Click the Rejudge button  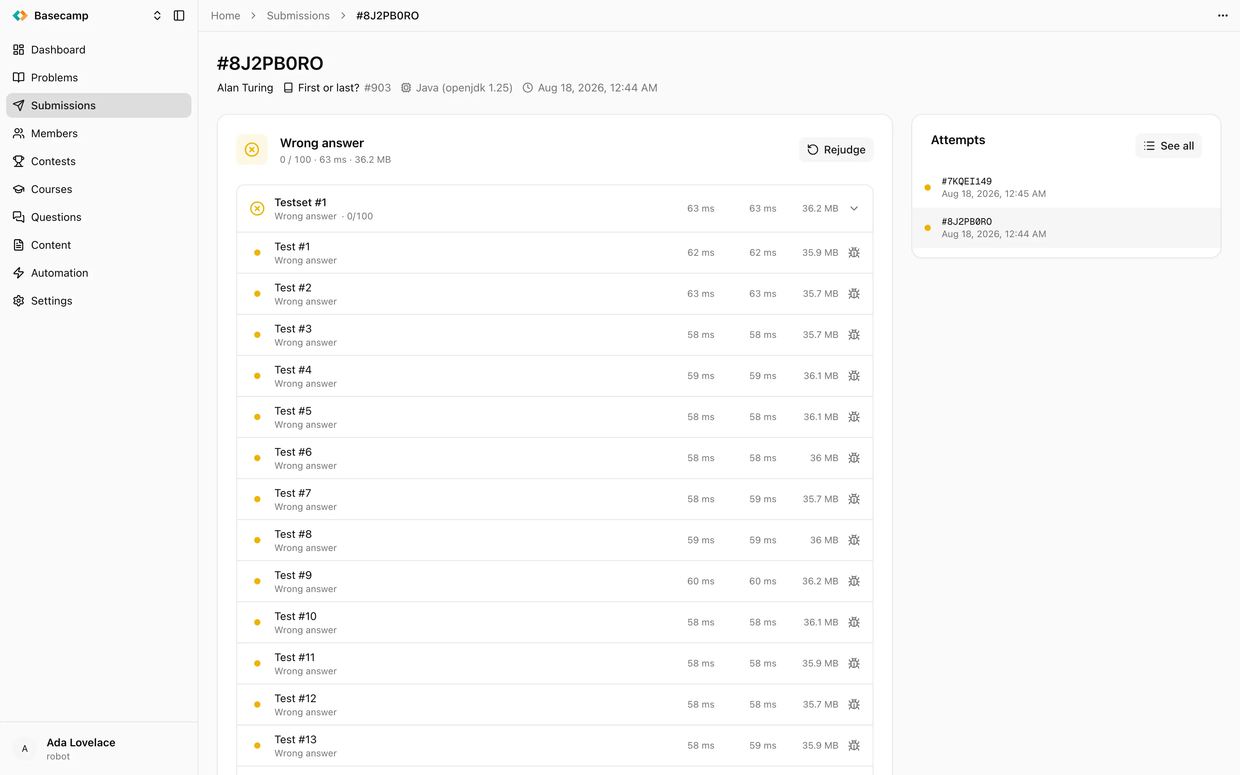tap(836, 150)
